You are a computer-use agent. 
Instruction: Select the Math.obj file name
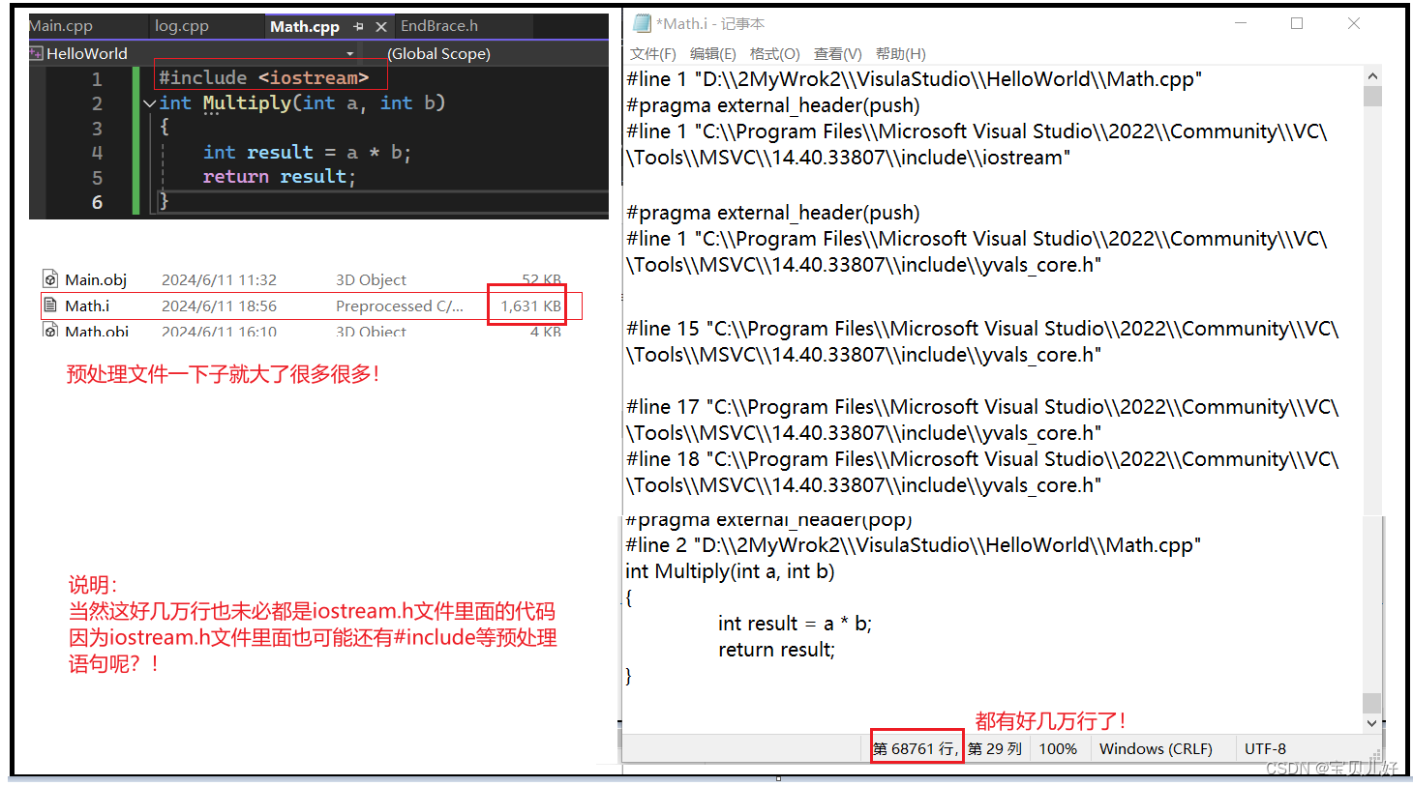[97, 331]
